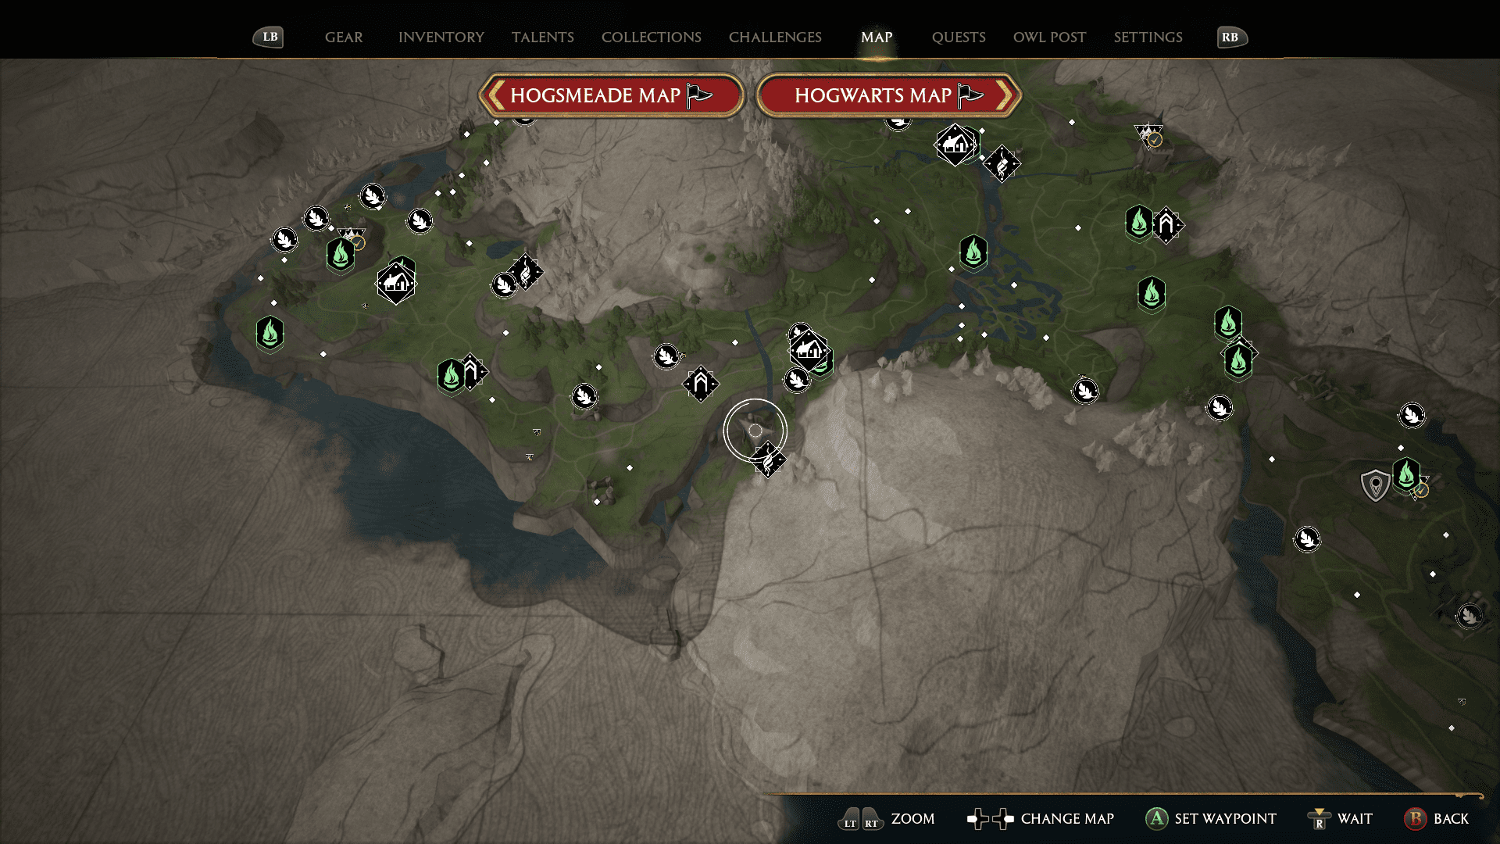Open the hamlet house icon in the western region

tap(397, 282)
